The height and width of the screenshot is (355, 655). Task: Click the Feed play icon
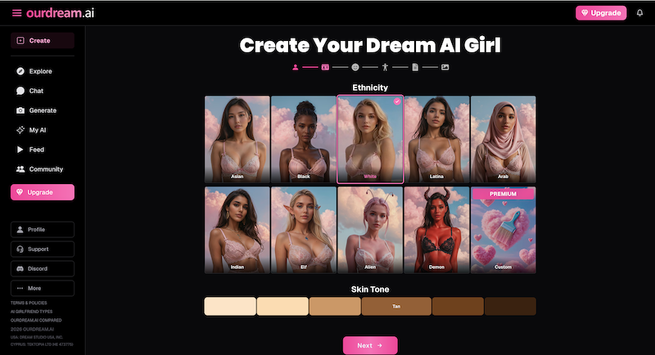(20, 150)
